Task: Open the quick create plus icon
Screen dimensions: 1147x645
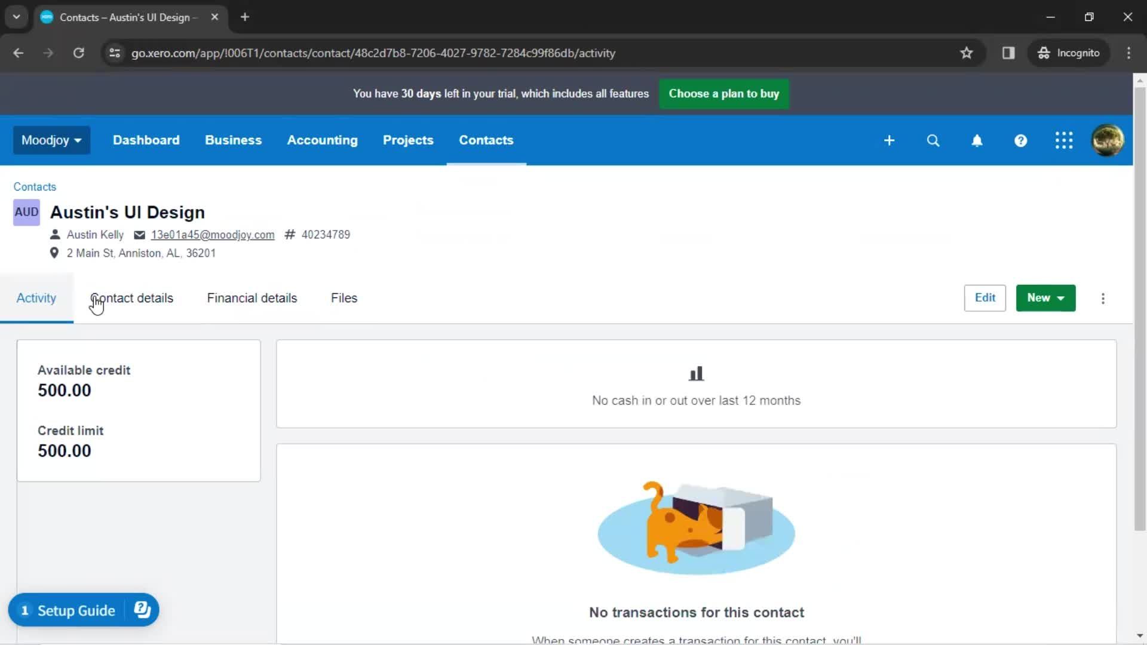Action: pyautogui.click(x=889, y=140)
